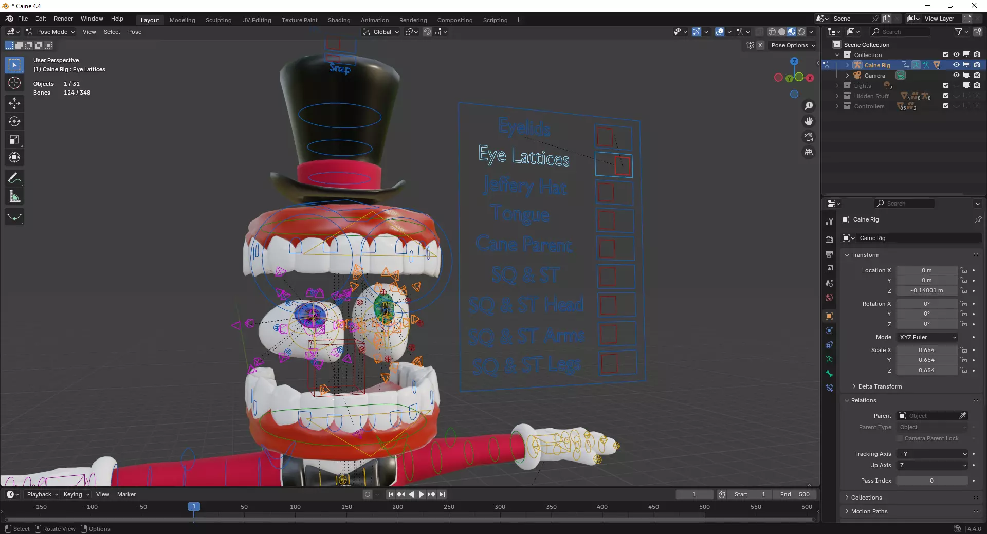The image size is (987, 534).
Task: Open the Pose Mode dropdown
Action: point(51,32)
